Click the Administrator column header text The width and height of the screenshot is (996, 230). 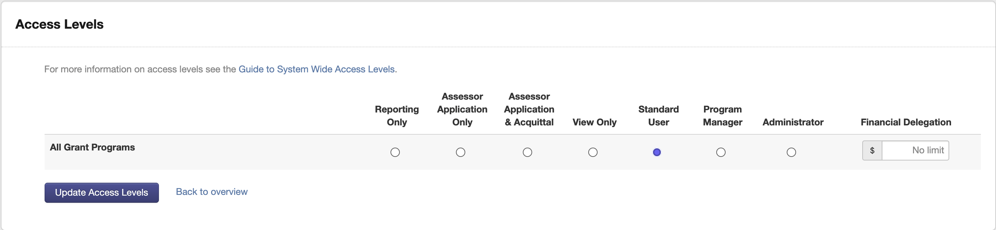[x=792, y=122]
